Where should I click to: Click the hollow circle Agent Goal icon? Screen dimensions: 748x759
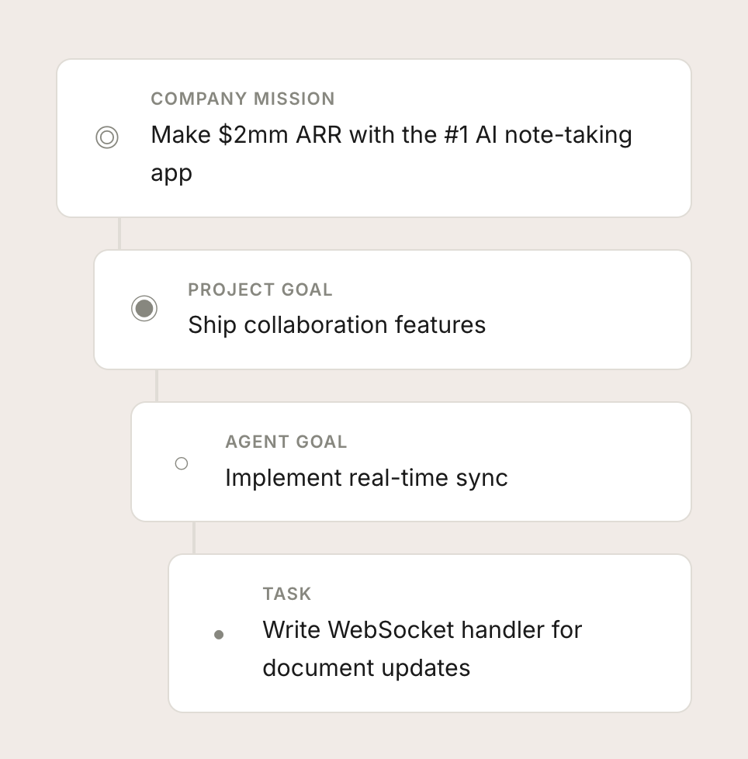(182, 464)
